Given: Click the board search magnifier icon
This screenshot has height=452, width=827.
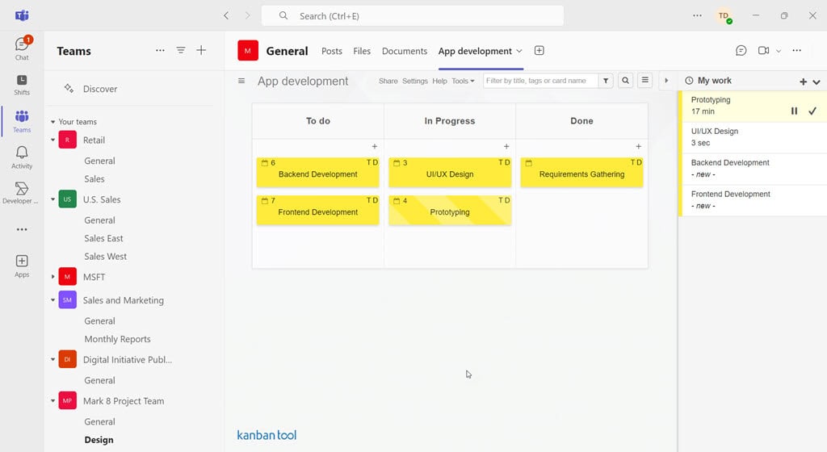Looking at the screenshot, I should click(x=626, y=81).
